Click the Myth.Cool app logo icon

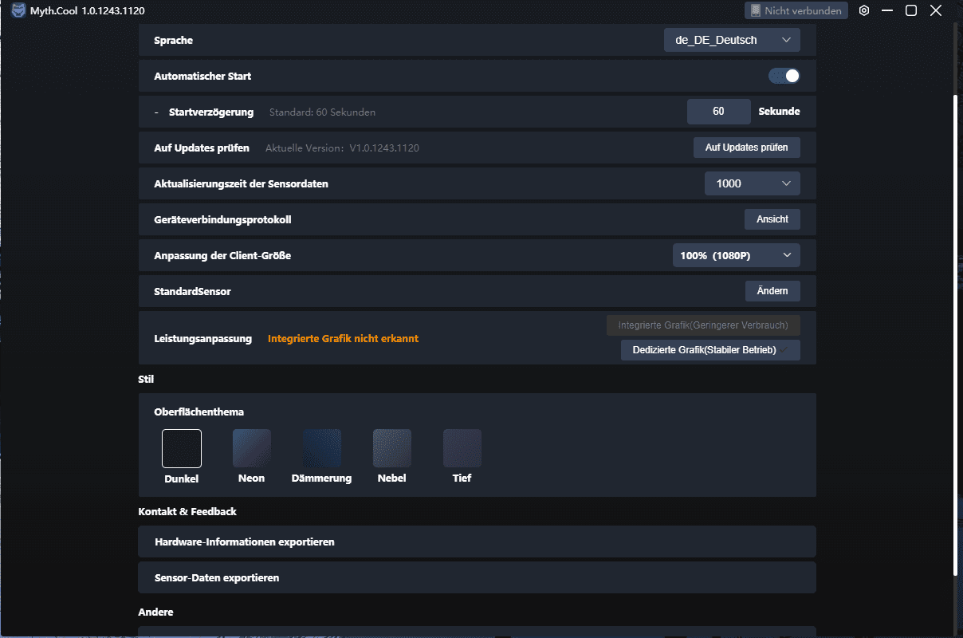(x=18, y=10)
